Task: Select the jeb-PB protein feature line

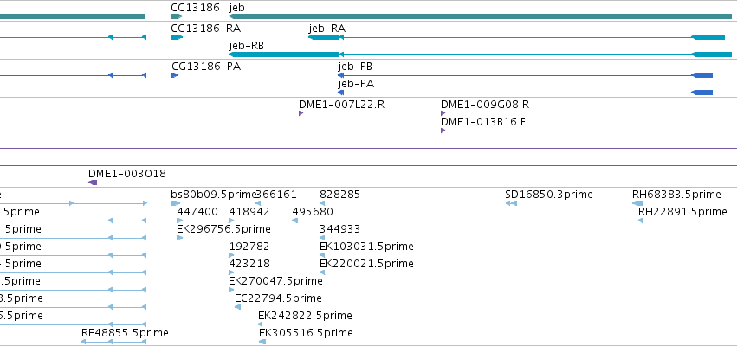Action: pyautogui.click(x=526, y=75)
